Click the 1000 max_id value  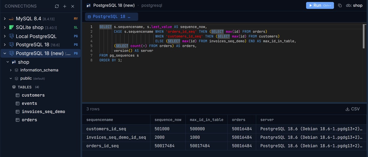pyautogui.click(x=195, y=137)
